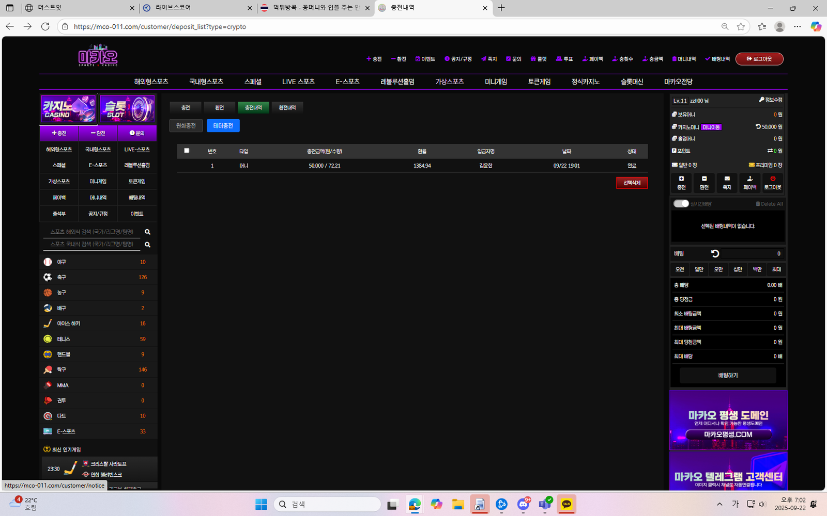This screenshot has height=516, width=827.
Task: Click search magnifier for 해외식 sports search
Action: pyautogui.click(x=147, y=232)
